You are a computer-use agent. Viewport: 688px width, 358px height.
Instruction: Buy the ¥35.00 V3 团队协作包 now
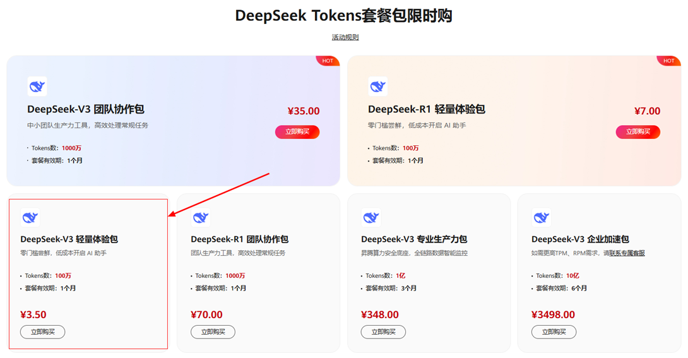[x=297, y=131]
